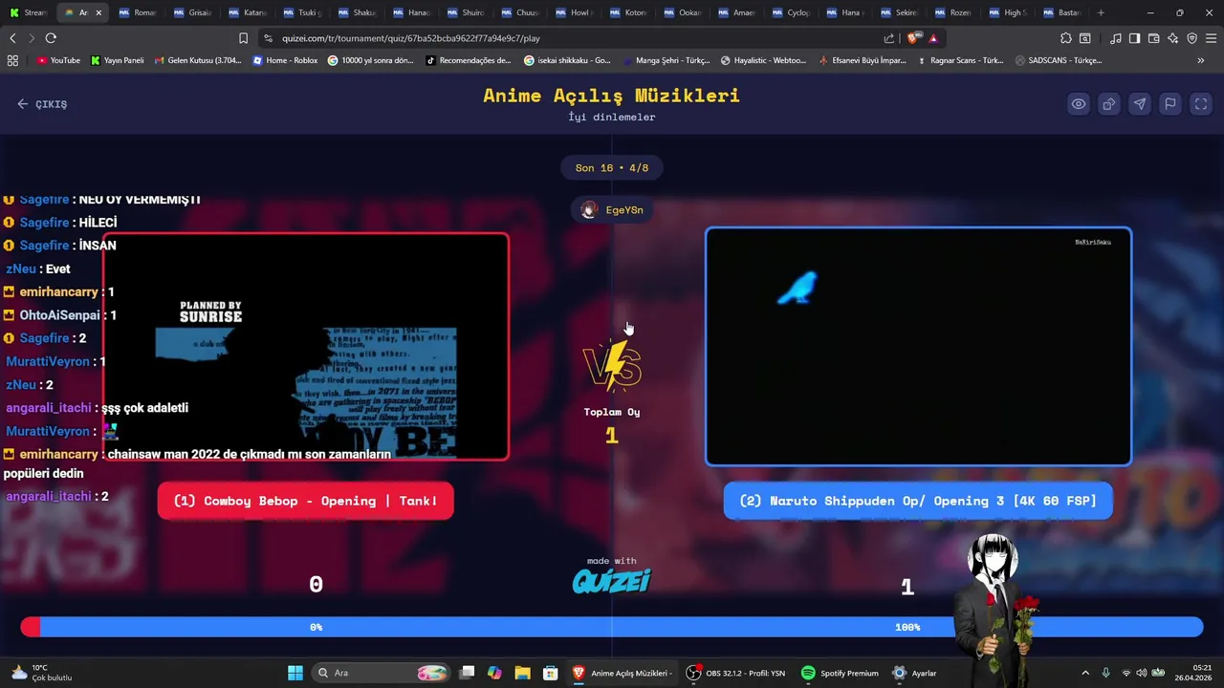Switch to the Howl tab
Viewport: 1224px width, 688px height.
pyautogui.click(x=575, y=12)
